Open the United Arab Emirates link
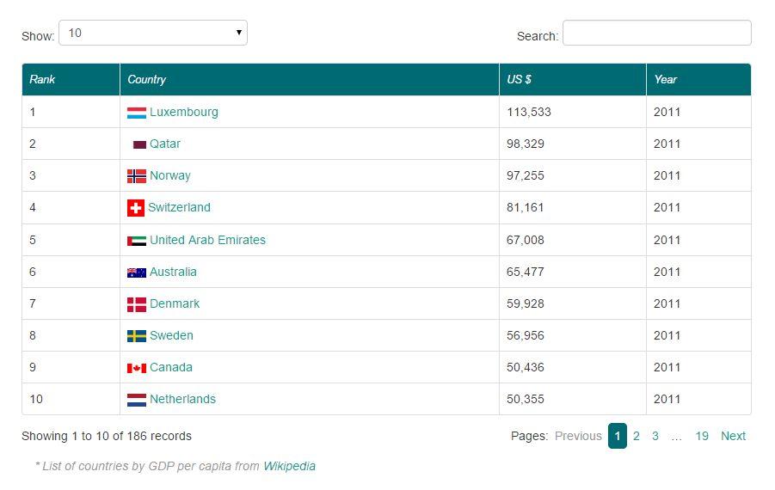The width and height of the screenshot is (775, 490). 207,240
